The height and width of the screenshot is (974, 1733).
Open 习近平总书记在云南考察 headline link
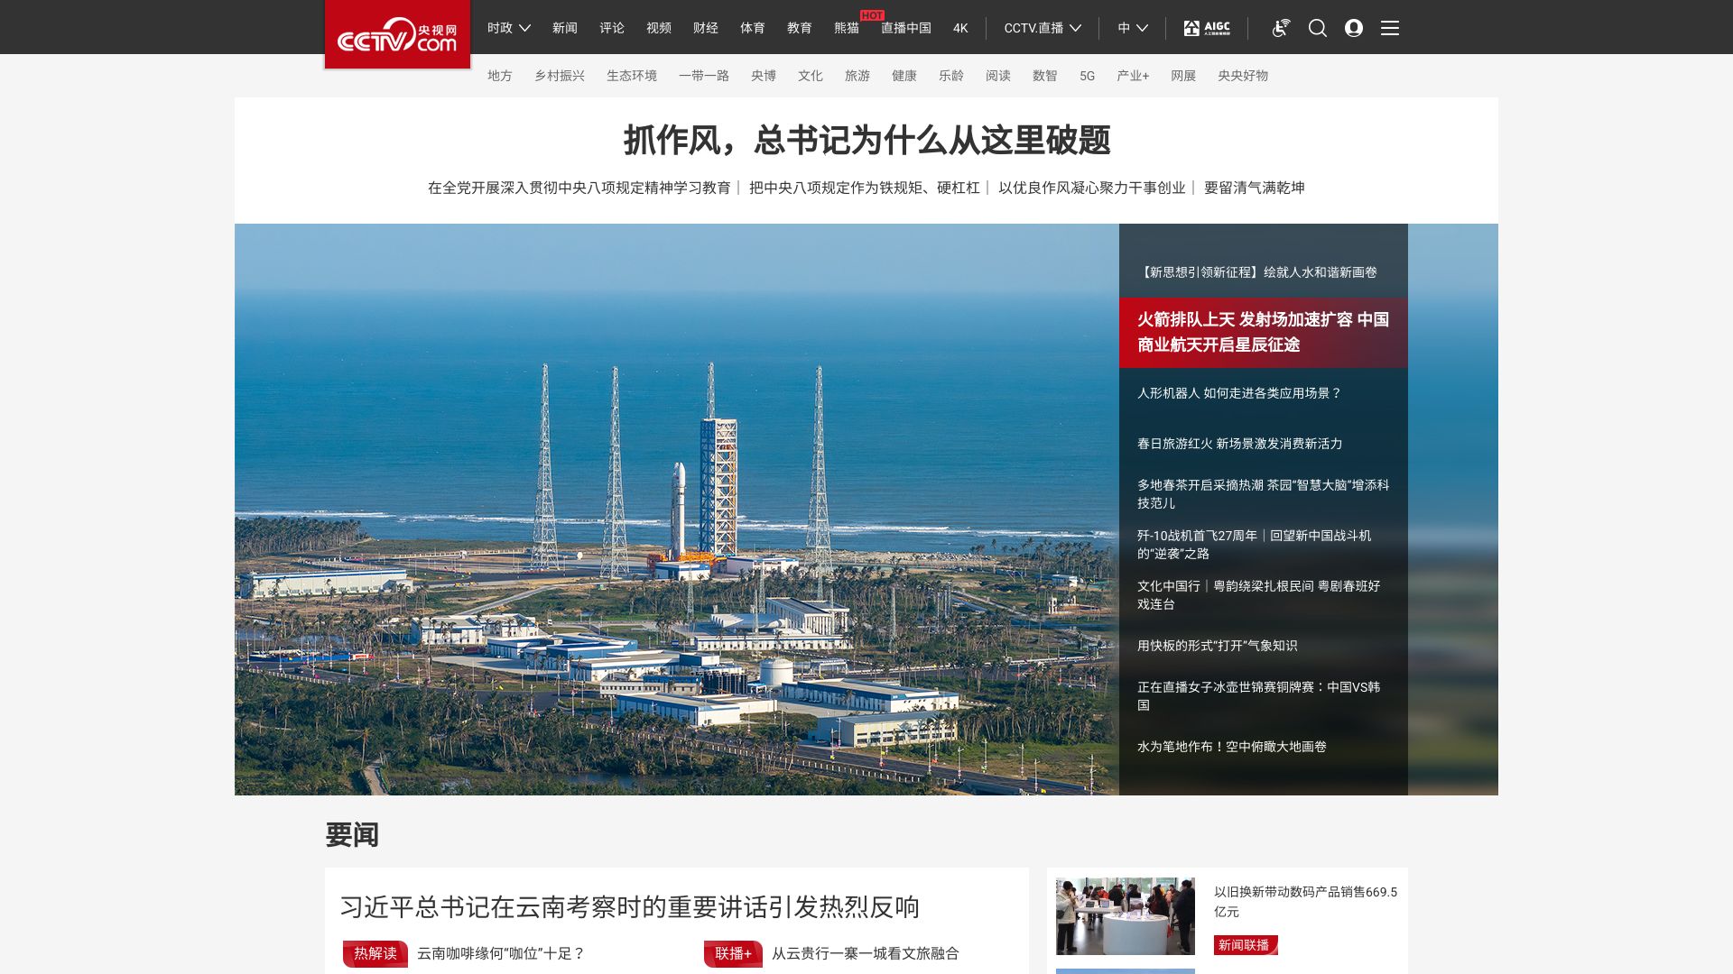click(x=630, y=907)
